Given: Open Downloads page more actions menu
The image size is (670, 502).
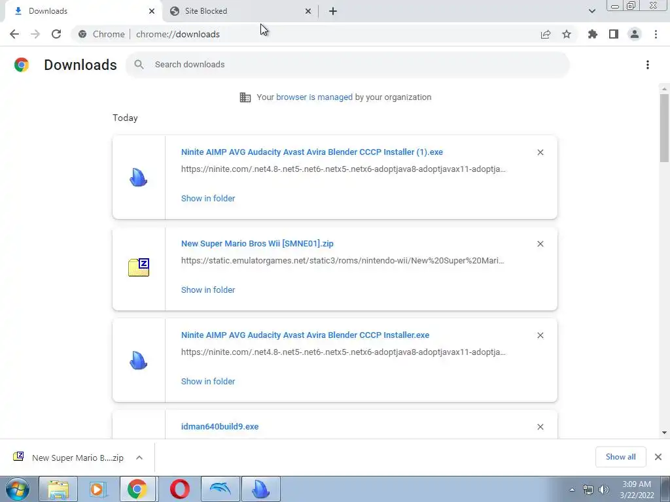Looking at the screenshot, I should click(x=648, y=65).
